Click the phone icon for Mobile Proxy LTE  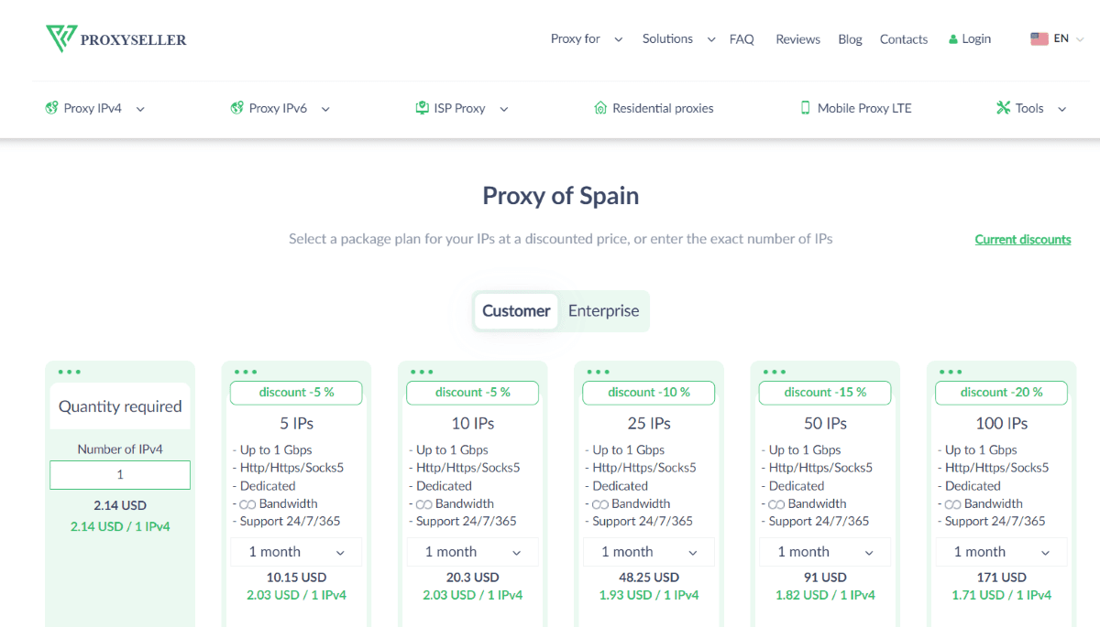click(x=806, y=108)
